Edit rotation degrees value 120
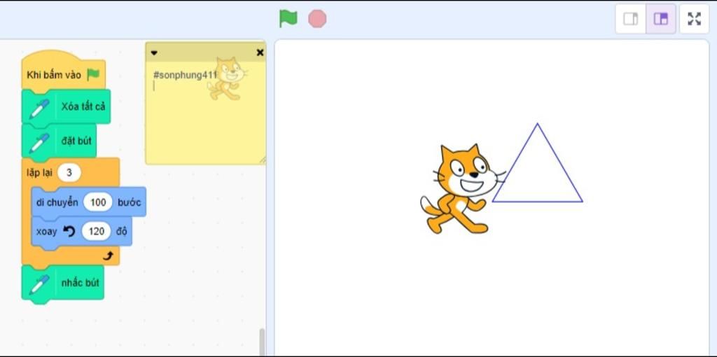Viewport: 717px width, 357px height. pos(97,231)
